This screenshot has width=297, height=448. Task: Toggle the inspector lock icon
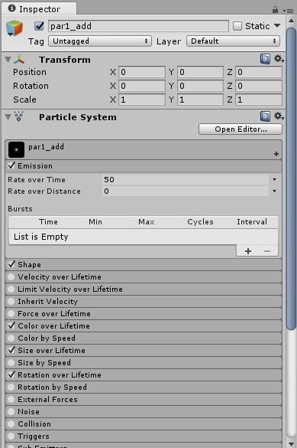[275, 10]
